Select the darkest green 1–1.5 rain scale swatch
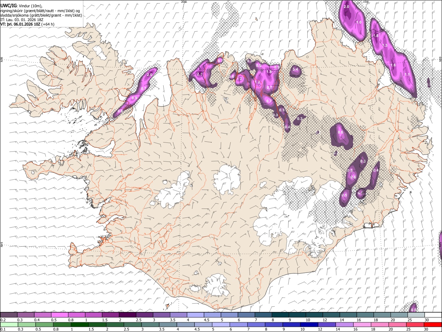Viewport: 442px width, 332px height. point(79,324)
